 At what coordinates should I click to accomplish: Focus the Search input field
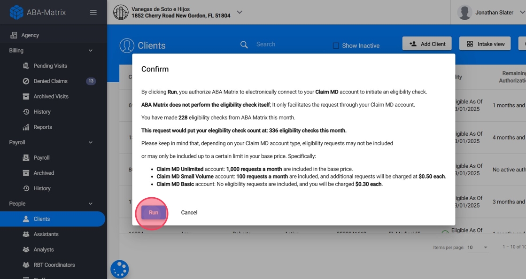coord(291,44)
